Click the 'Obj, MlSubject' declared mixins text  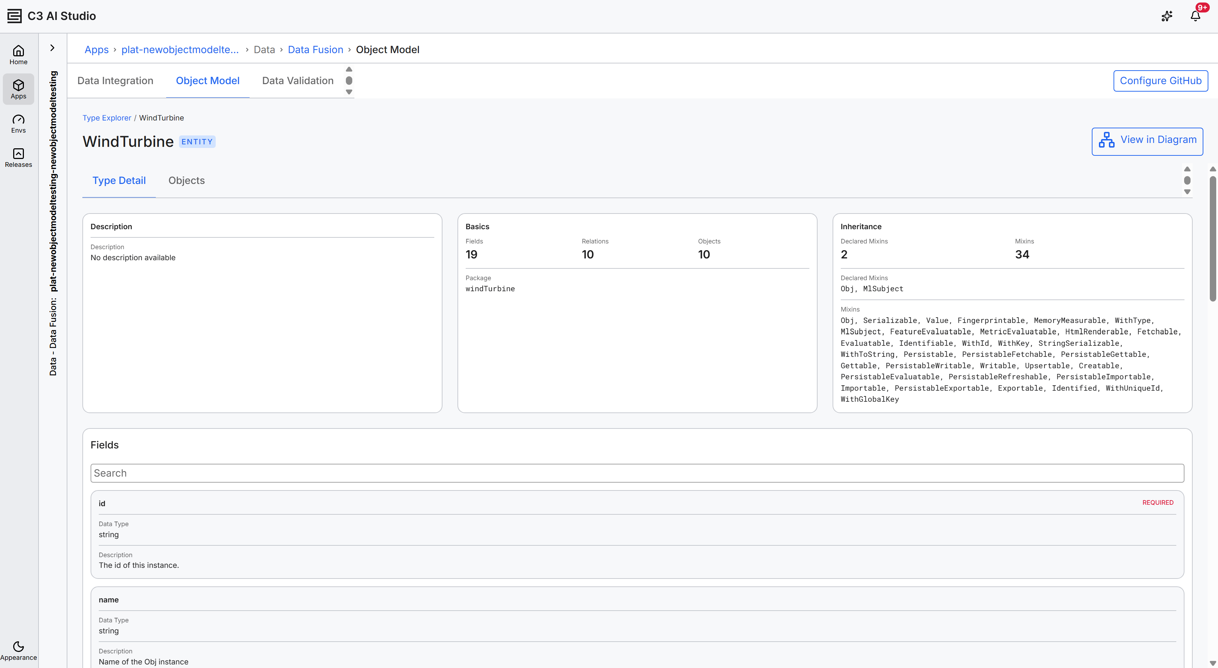(x=871, y=288)
